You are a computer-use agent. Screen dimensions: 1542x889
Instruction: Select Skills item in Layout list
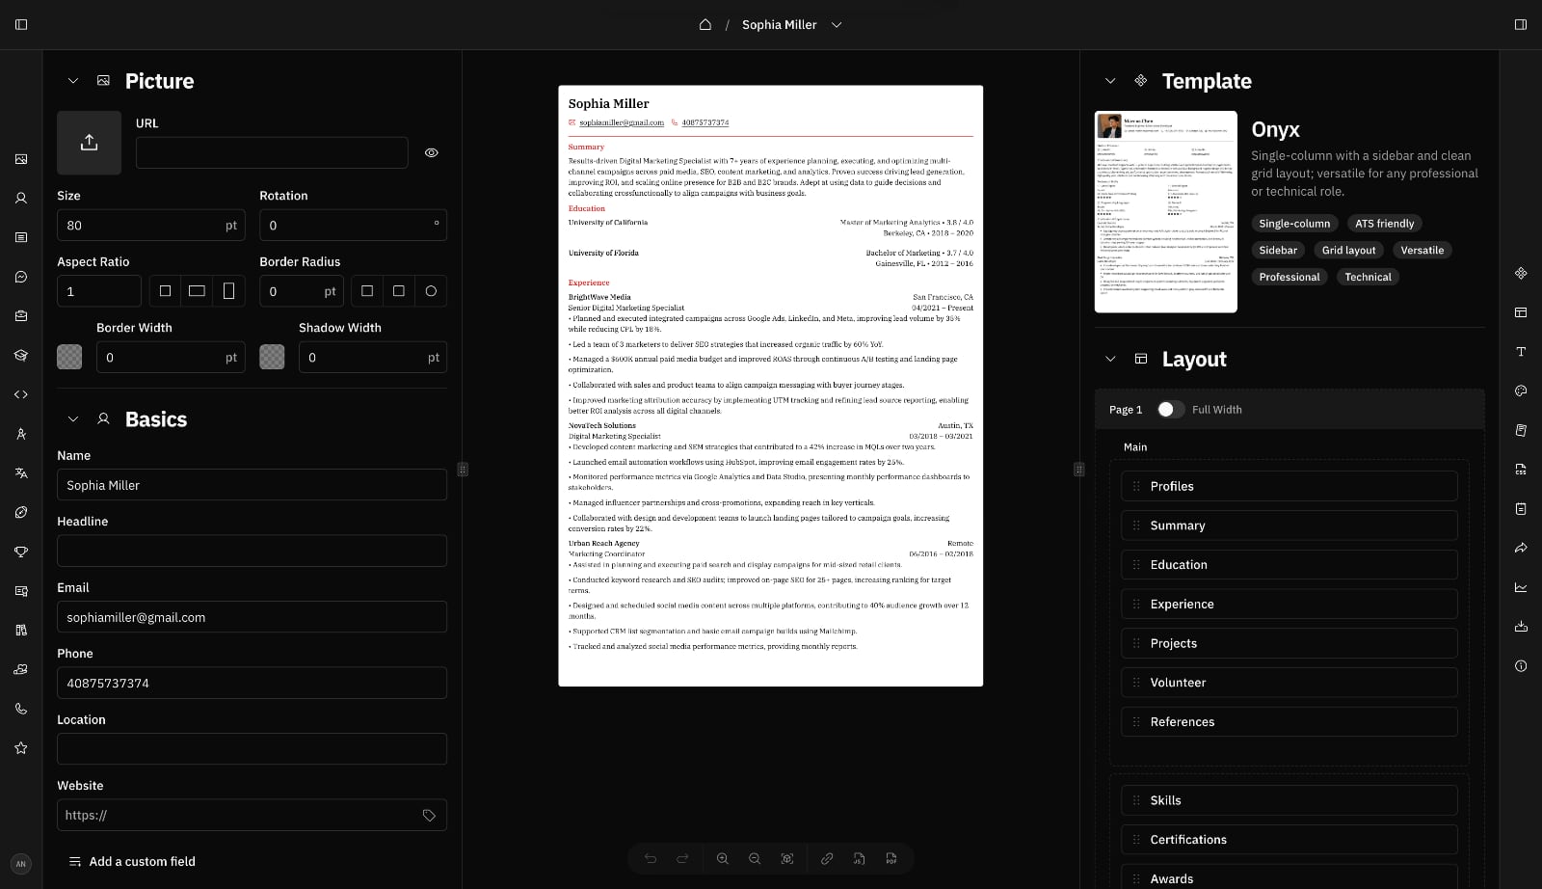[x=1289, y=800]
